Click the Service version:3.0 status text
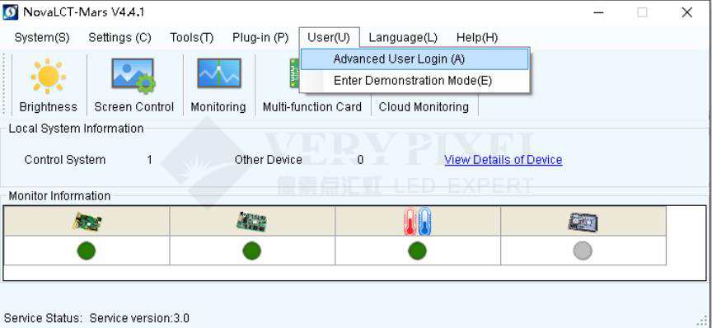Screen dimensions: 712x328 click(139, 318)
